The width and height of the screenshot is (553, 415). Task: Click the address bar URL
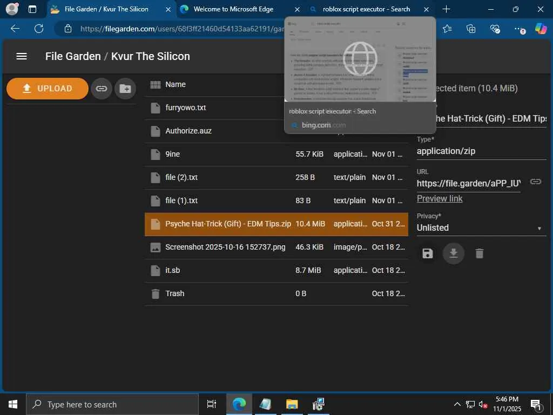point(181,29)
